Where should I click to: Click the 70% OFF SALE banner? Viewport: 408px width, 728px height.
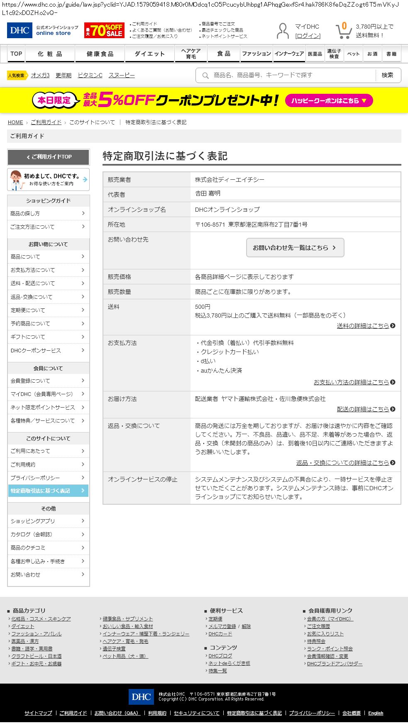[x=104, y=30]
